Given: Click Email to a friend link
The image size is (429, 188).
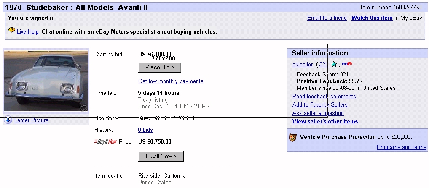Looking at the screenshot, I should coord(327,18).
